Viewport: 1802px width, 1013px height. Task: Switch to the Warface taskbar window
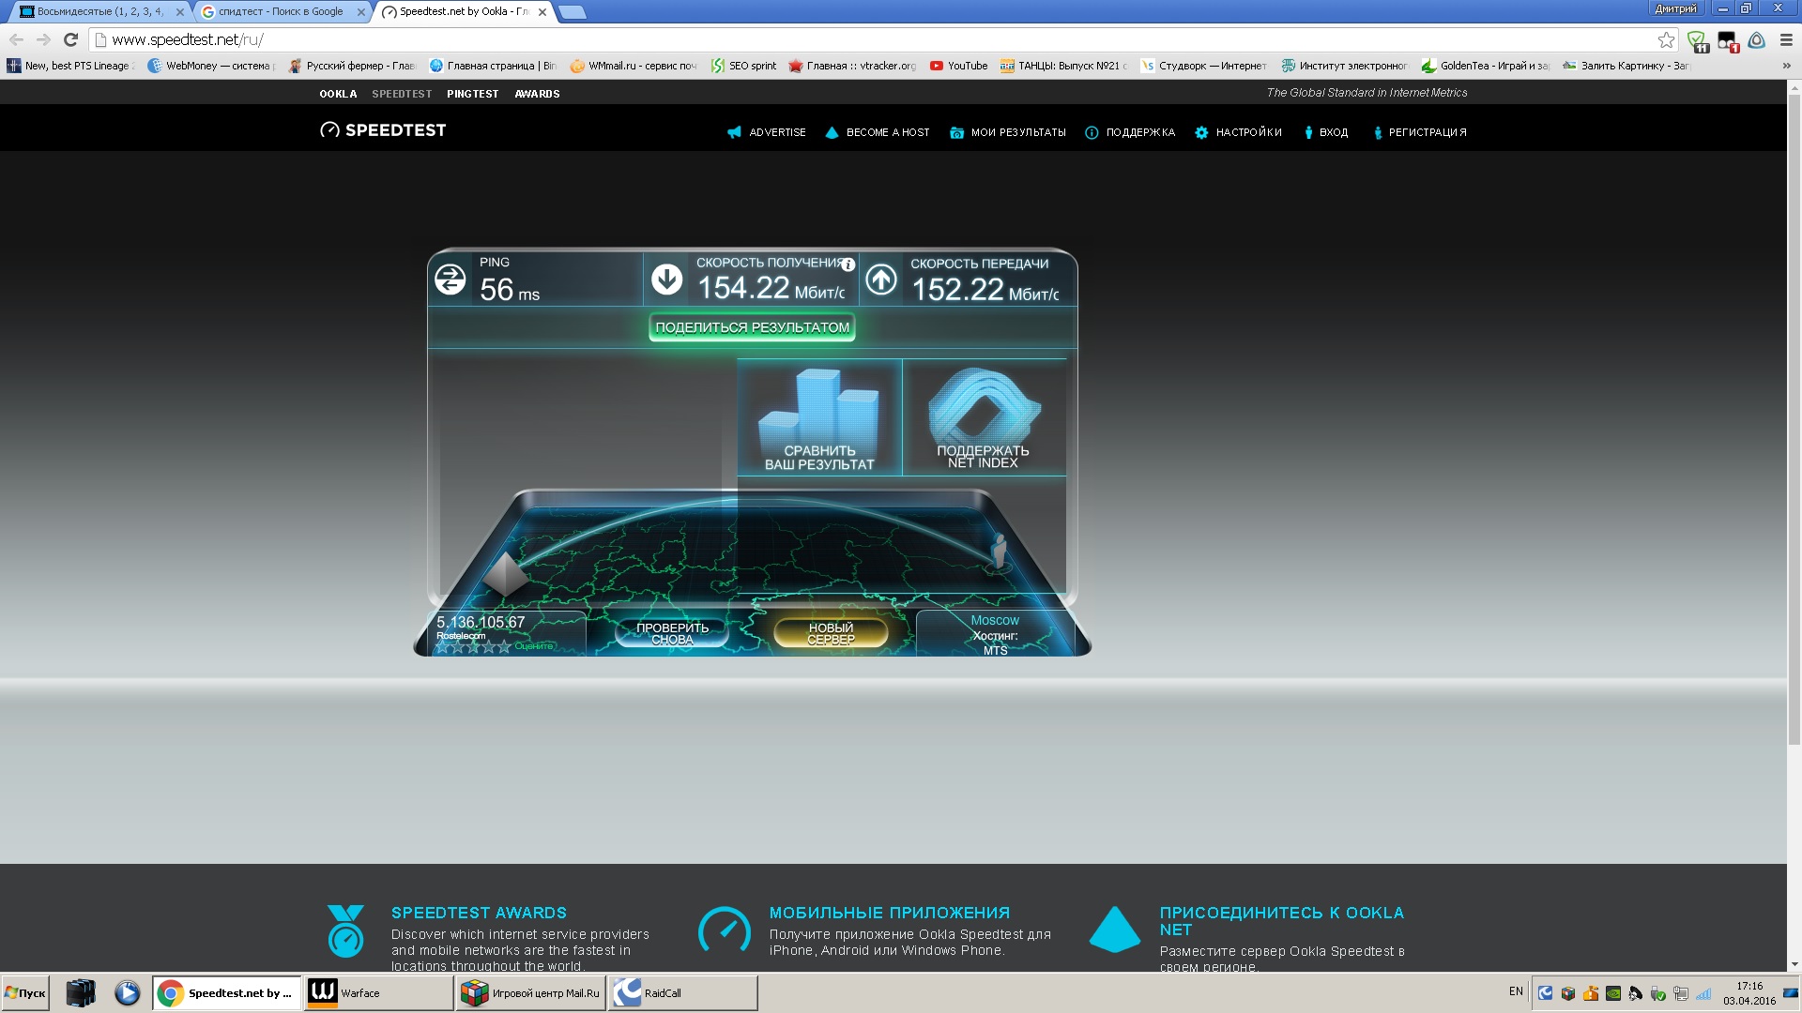(378, 992)
